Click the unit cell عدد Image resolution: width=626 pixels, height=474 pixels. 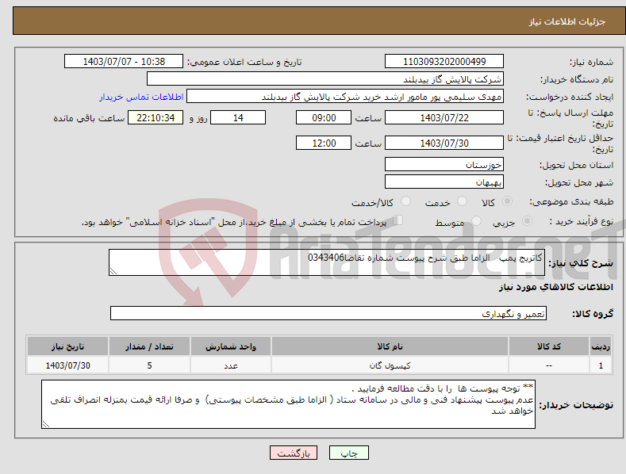point(231,365)
